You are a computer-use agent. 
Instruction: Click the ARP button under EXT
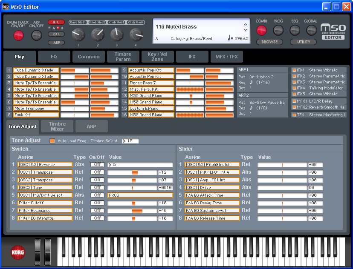[57, 43]
